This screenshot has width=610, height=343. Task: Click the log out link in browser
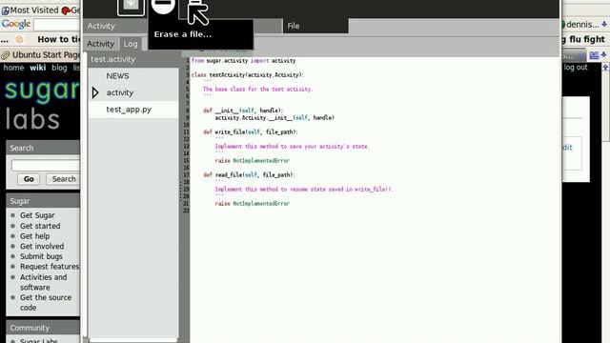[576, 68]
